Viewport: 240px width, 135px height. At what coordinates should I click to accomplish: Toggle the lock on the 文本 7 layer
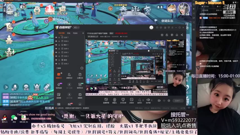click(59, 37)
